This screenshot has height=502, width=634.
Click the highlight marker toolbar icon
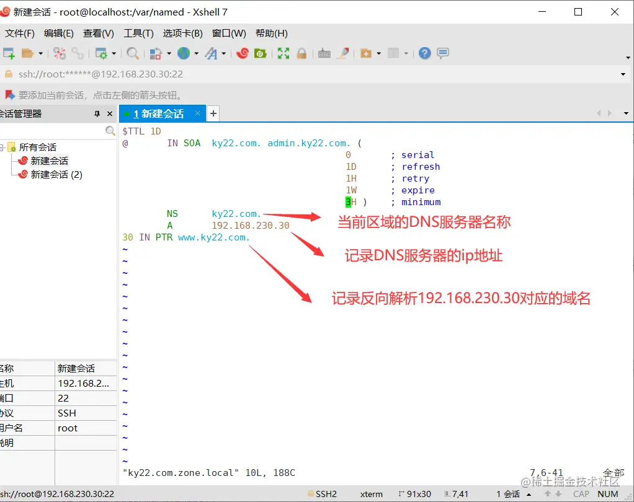pos(343,53)
